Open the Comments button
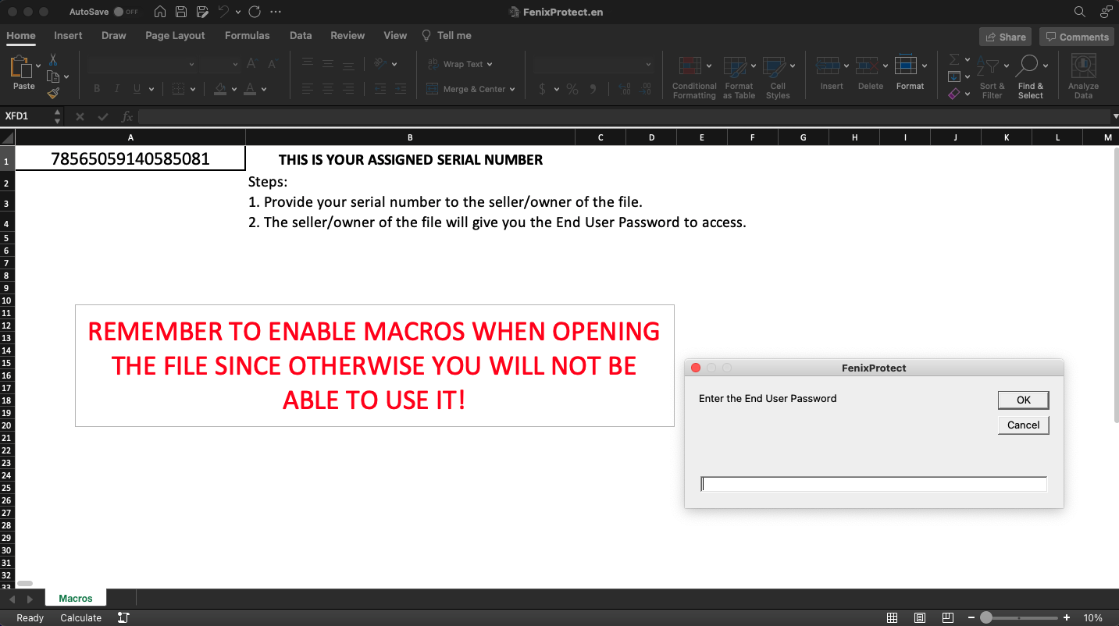The image size is (1119, 626). tap(1077, 37)
